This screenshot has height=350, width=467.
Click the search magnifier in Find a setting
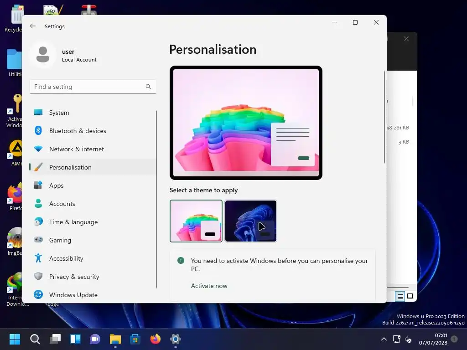click(148, 87)
